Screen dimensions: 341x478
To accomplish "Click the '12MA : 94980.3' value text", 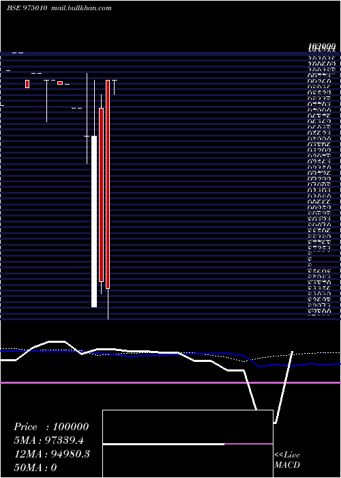I will [52, 454].
